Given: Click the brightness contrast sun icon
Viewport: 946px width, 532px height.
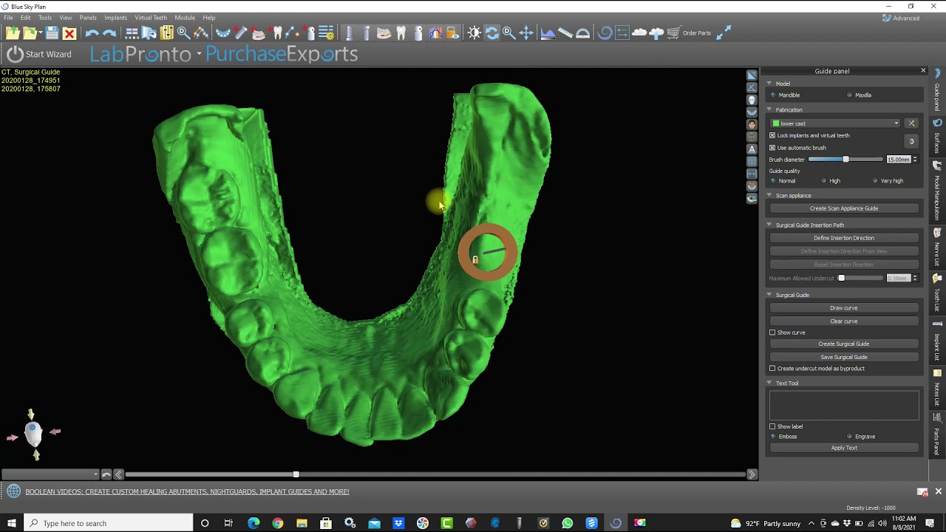Looking at the screenshot, I should (474, 33).
